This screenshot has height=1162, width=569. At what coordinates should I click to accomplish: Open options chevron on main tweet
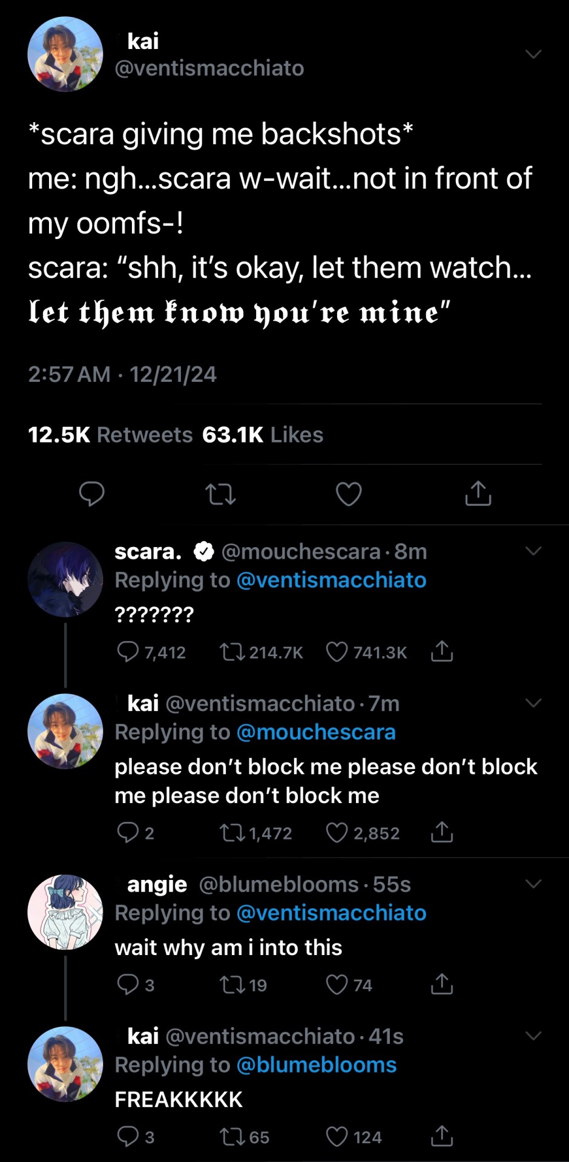coord(533,54)
